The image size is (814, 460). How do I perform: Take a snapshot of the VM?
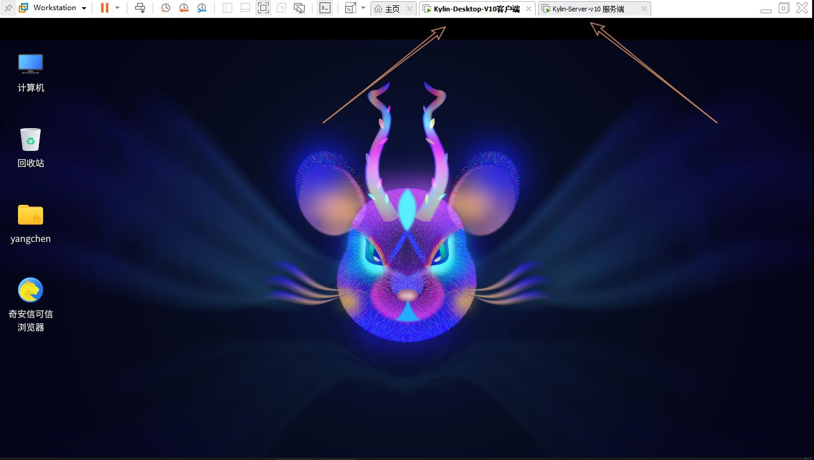tap(166, 8)
